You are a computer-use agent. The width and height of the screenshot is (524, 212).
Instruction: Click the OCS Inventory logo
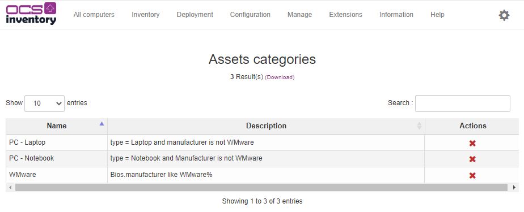[x=31, y=14]
